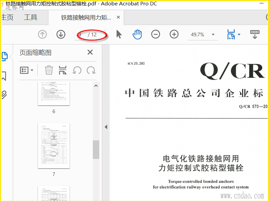Click the current page number field
Image resolution: width=269 pixels, height=202 pixels.
[81, 35]
